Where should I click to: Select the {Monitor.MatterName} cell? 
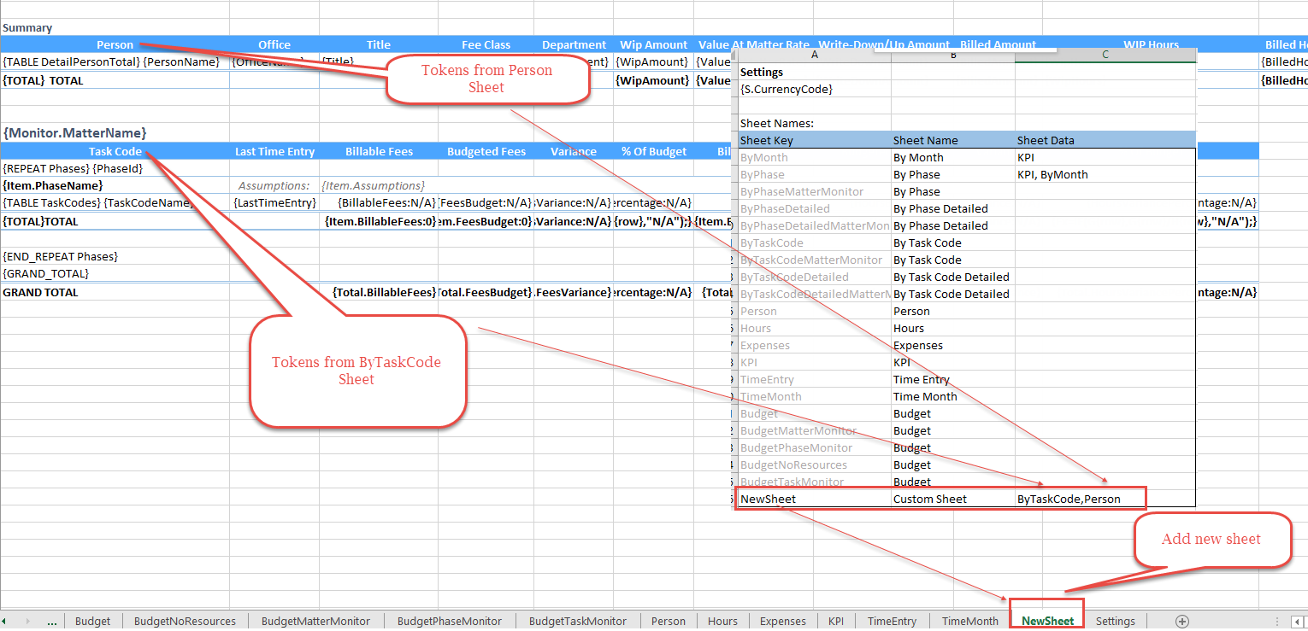click(75, 133)
